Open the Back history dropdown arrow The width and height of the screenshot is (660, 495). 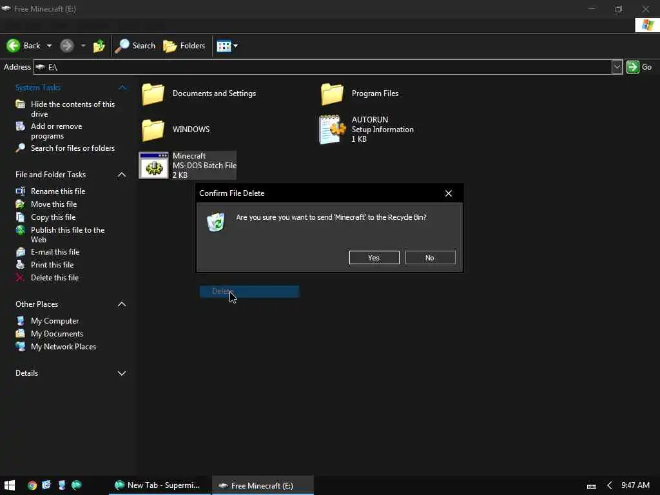[x=49, y=46]
